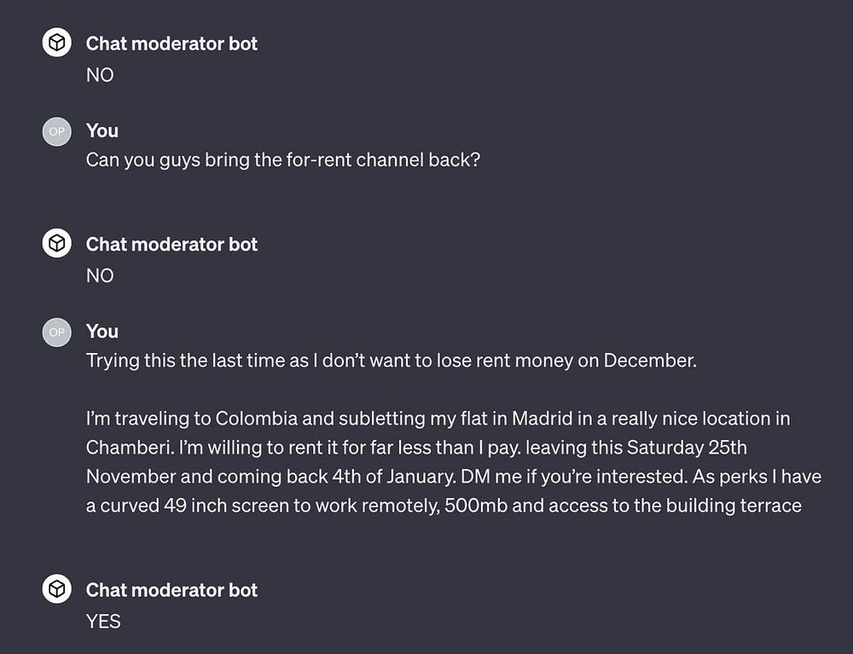
Task: Click the OP avatar beside the Madrid sublet message
Action: (57, 332)
